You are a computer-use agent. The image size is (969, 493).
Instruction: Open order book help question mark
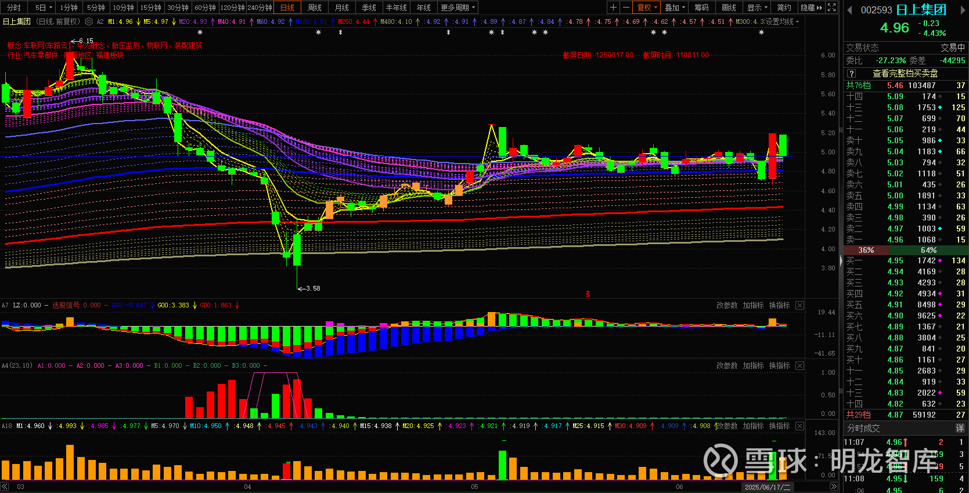click(x=851, y=74)
